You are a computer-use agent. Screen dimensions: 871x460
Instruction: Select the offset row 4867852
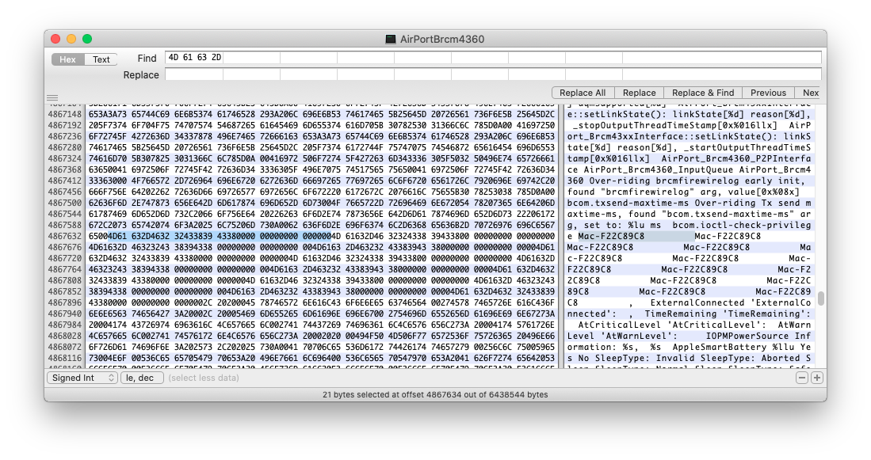point(64,292)
